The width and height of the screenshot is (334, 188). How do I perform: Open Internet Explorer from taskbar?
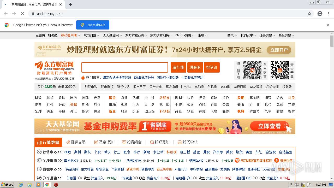coord(21,185)
